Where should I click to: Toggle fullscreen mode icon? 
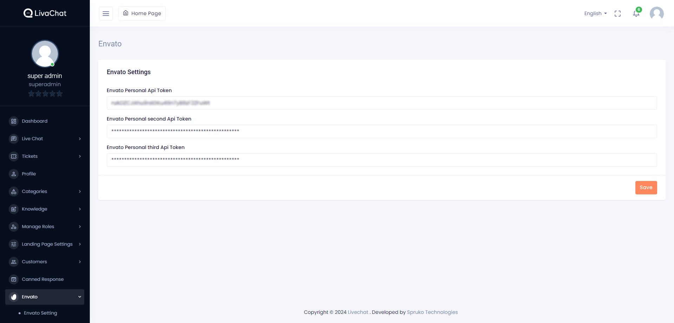(617, 14)
